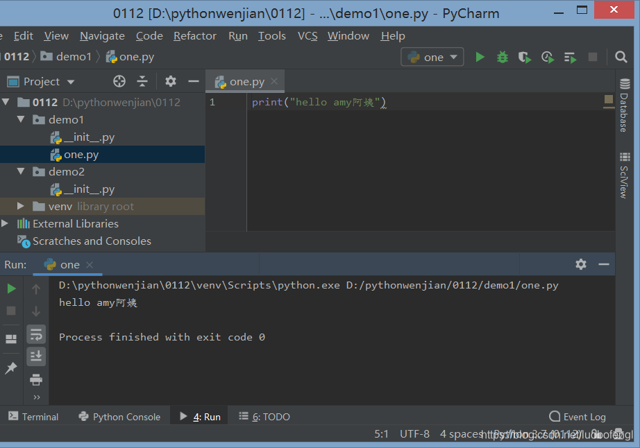Open the Edit menu
This screenshot has width=640, height=448.
(x=24, y=36)
